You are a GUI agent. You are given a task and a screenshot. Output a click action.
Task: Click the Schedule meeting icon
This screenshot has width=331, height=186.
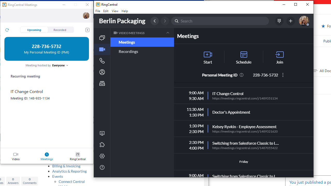[x=244, y=55]
